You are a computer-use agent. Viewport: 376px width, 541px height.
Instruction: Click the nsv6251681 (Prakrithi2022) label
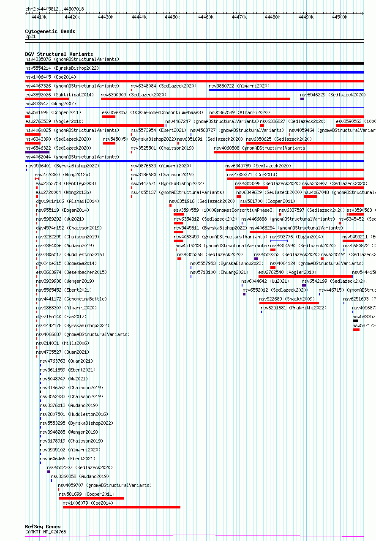(x=294, y=308)
